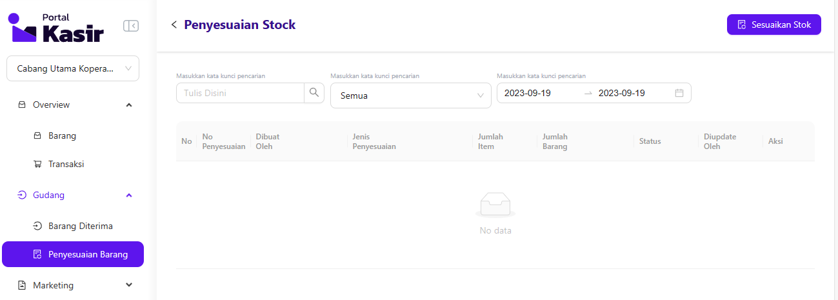The width and height of the screenshot is (838, 300).
Task: Click the Barang Diterima arrow icon
Action: coord(37,226)
